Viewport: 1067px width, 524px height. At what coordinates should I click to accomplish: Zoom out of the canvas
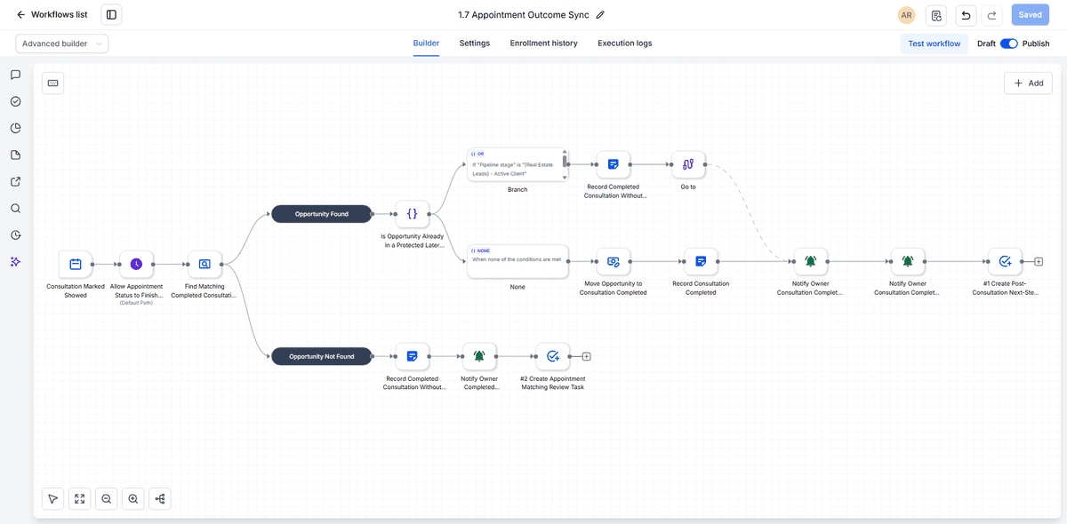(107, 499)
